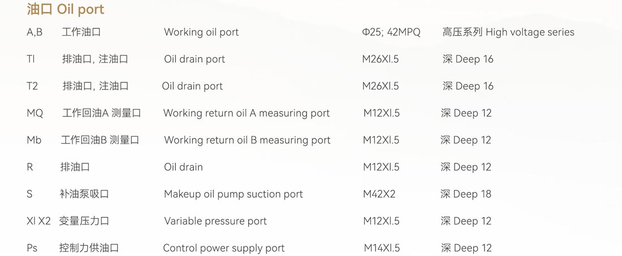Click the 变量压力口 Chinese label
The image size is (622, 256).
tap(84, 221)
